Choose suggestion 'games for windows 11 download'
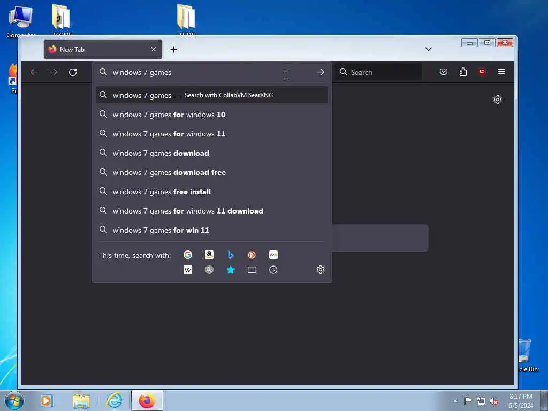548x411 pixels. click(212, 211)
